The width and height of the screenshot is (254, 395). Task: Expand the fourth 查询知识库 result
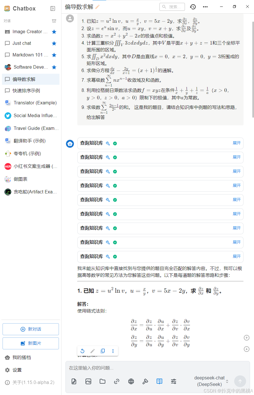[237, 186]
